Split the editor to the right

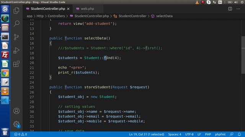pos(230,9)
